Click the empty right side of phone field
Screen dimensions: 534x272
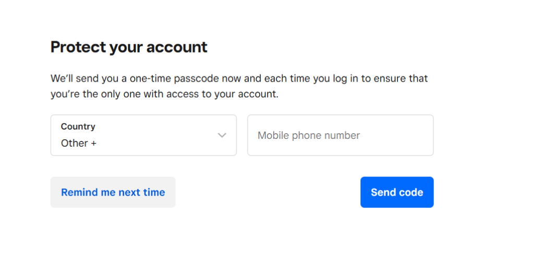pos(397,135)
